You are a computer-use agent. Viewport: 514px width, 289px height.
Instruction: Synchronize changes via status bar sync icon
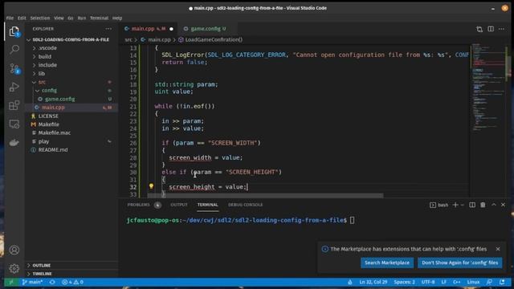coord(52,282)
